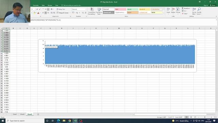Open Find & Select menu
This screenshot has height=123, width=218.
pyautogui.click(x=199, y=11)
